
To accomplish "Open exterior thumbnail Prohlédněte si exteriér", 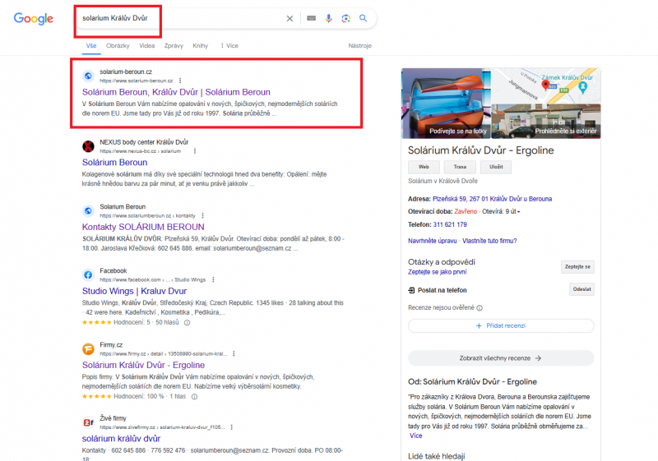I will pos(546,122).
